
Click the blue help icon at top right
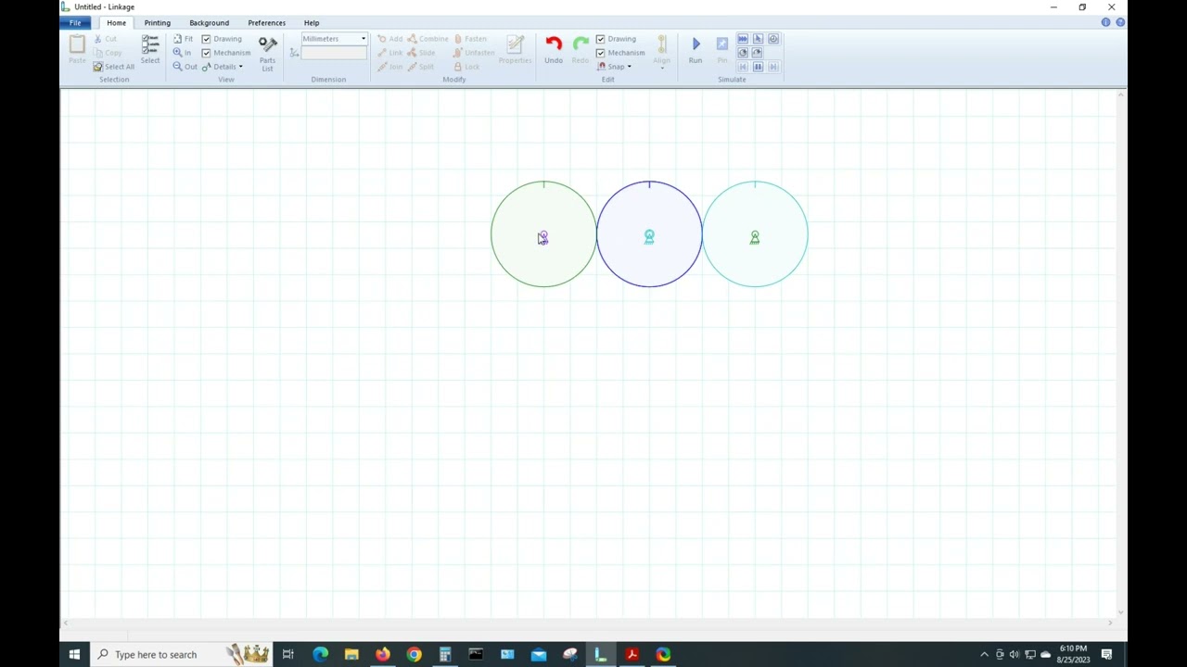[x=1120, y=22]
